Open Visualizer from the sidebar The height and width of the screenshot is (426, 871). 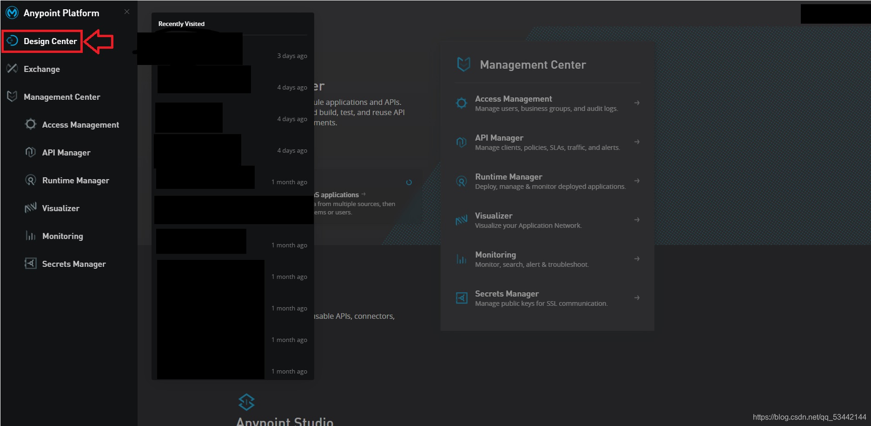tap(60, 208)
